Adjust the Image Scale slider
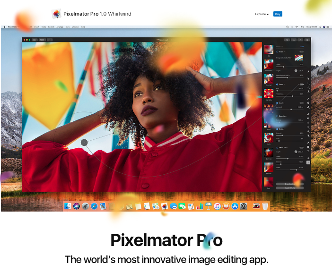Image resolution: width=332 pixels, height=272 pixels. (290, 67)
